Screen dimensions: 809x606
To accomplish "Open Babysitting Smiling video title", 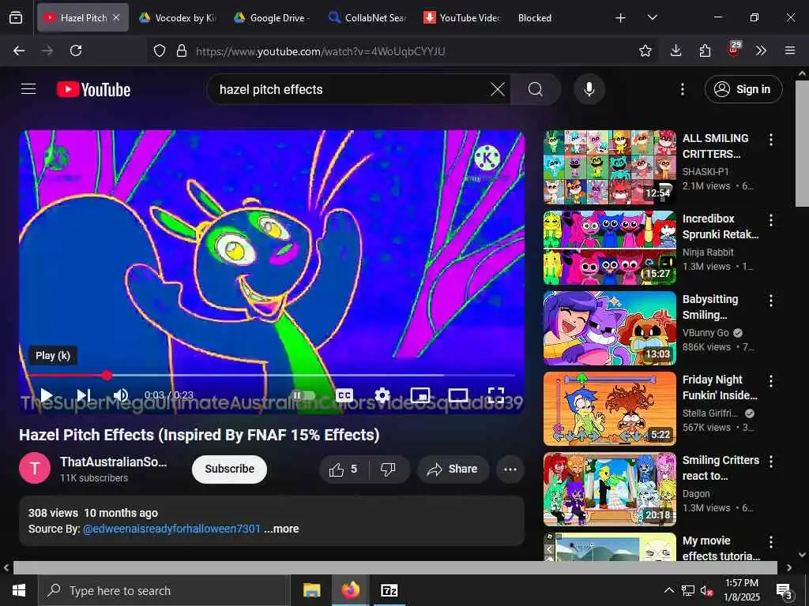I will (x=710, y=307).
